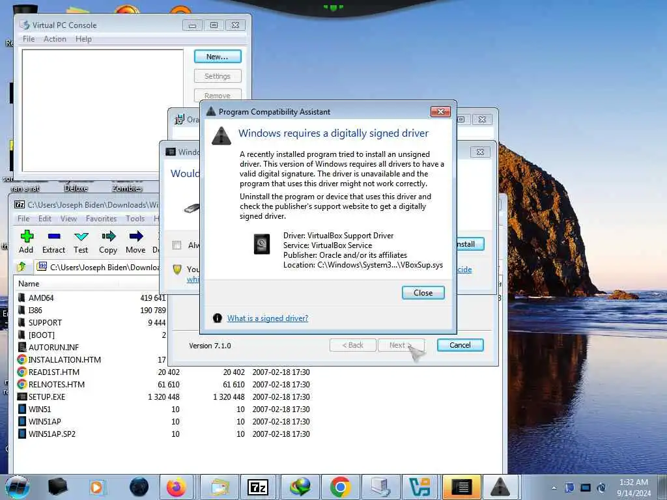Open the Windows Explorer taskbar icon
This screenshot has width=667, height=500.
pos(219,487)
